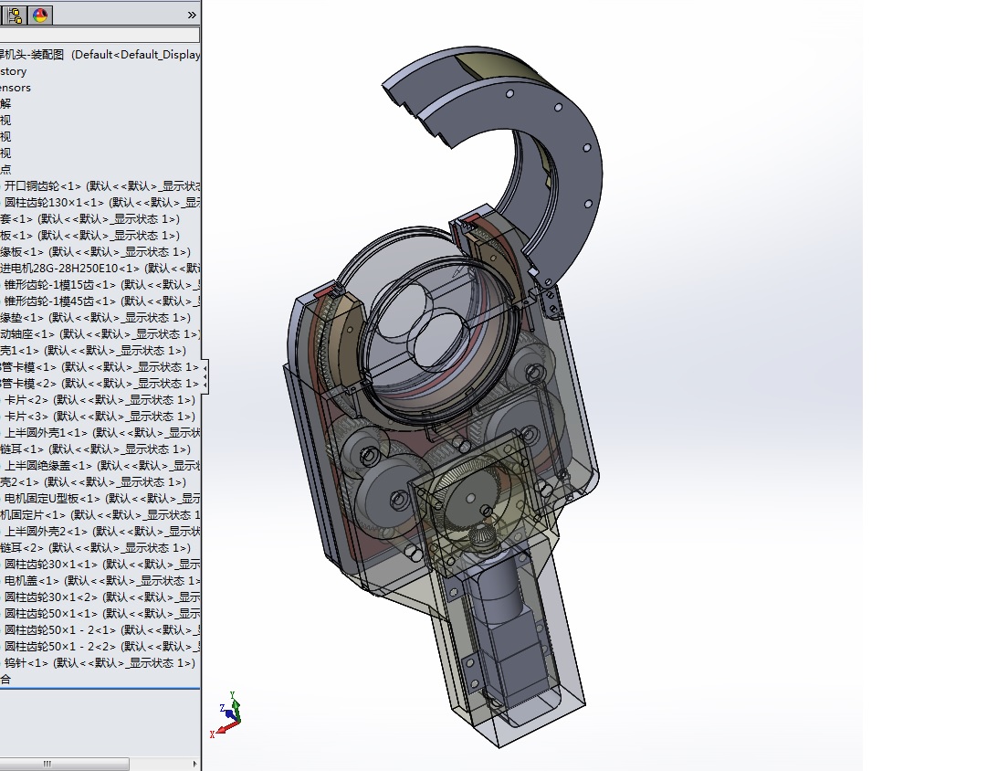Select component 链耳<2>
The image size is (1008, 771).
click(95, 548)
